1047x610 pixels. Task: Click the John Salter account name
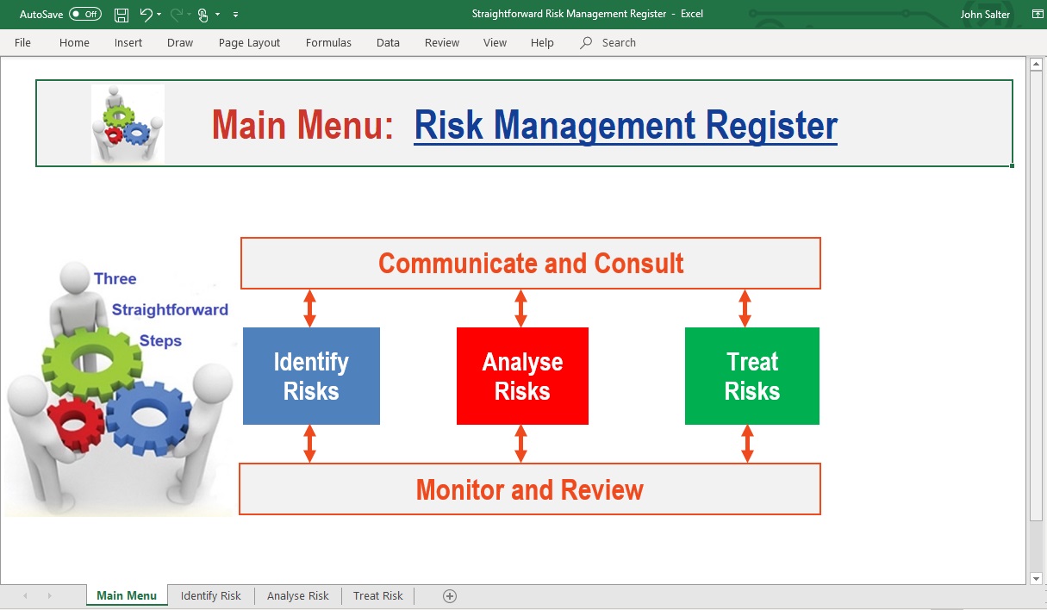(986, 15)
